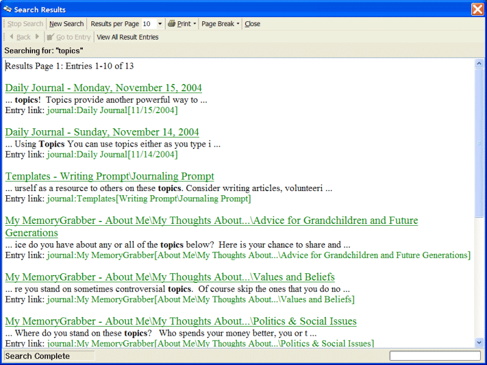
Task: Follow entry link journal:Daily Journal[11/15/2004]
Action: click(x=112, y=110)
